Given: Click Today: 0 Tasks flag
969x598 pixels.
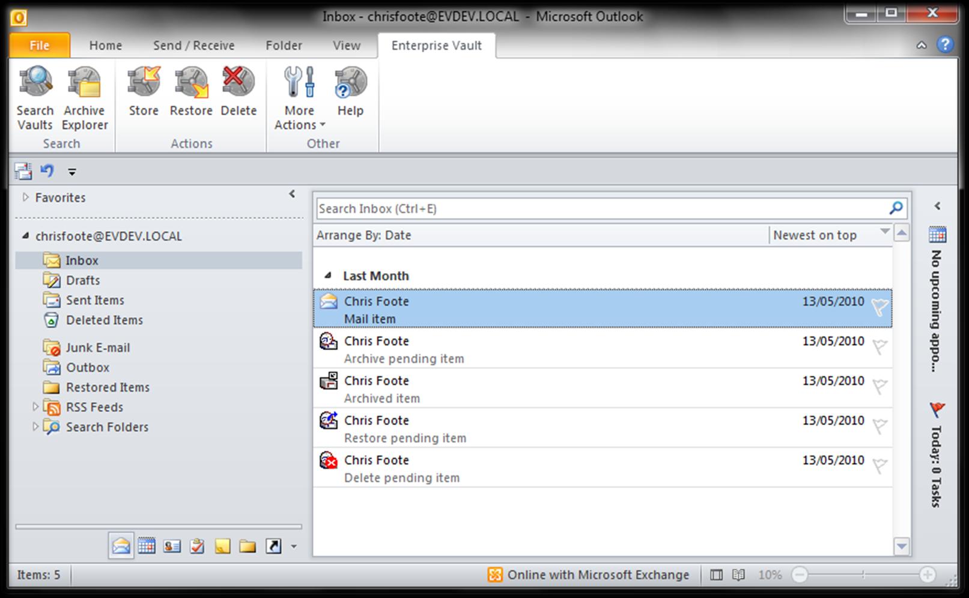Looking at the screenshot, I should (x=937, y=410).
